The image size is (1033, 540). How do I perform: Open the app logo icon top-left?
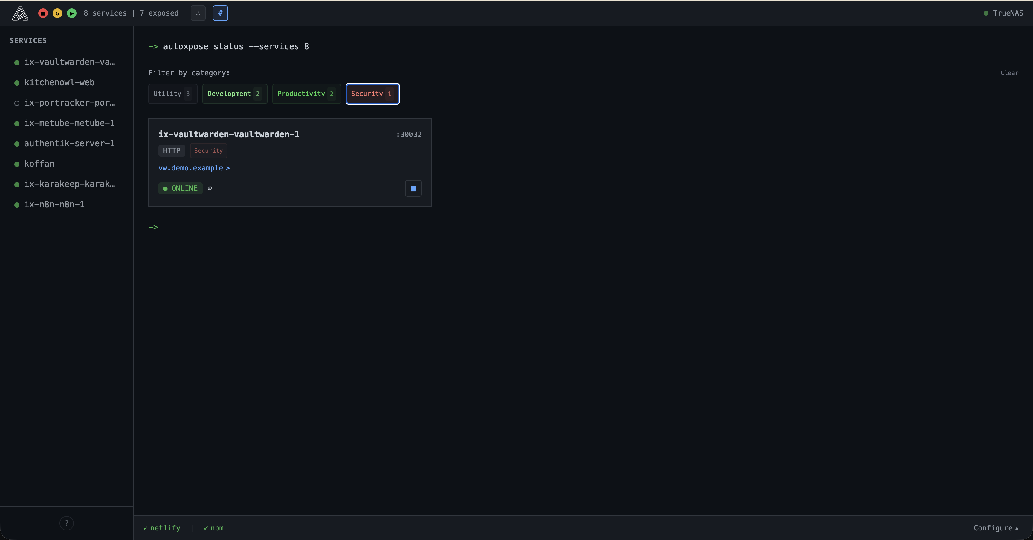point(20,13)
